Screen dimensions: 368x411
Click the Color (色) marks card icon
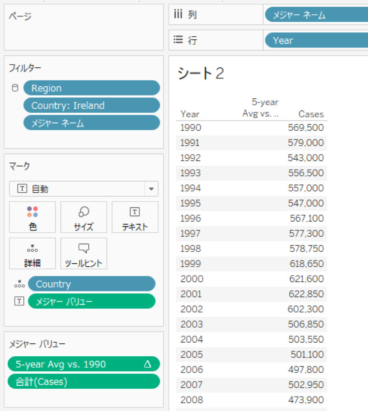(32, 217)
